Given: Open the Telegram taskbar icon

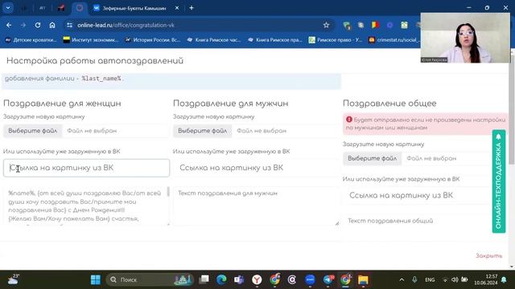Looking at the screenshot, I should pos(328,280).
